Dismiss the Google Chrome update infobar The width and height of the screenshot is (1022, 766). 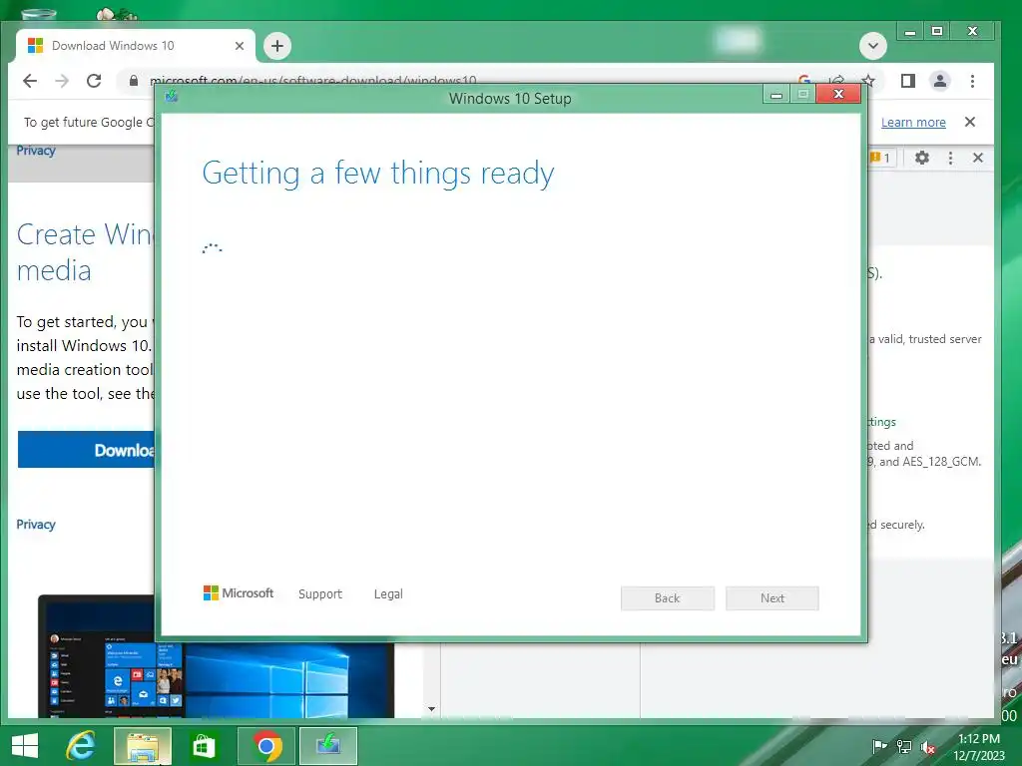coord(970,122)
